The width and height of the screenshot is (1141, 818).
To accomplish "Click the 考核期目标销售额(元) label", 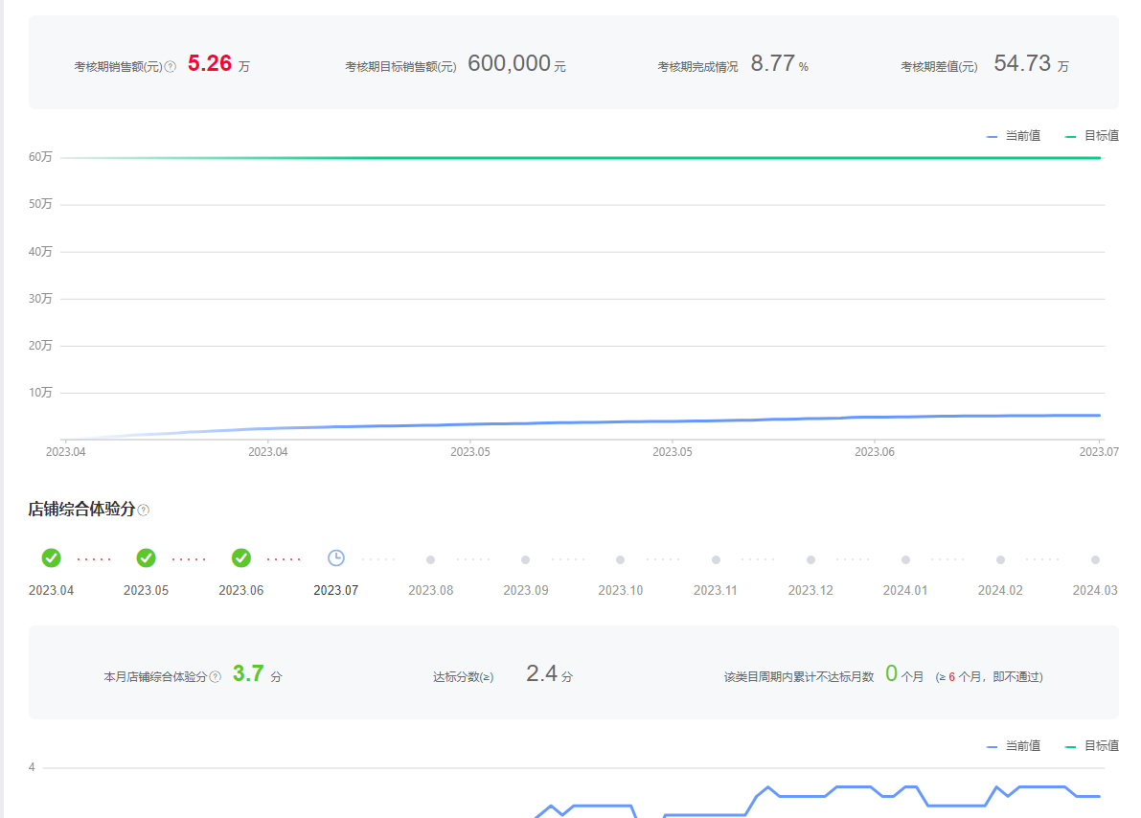I will point(401,67).
